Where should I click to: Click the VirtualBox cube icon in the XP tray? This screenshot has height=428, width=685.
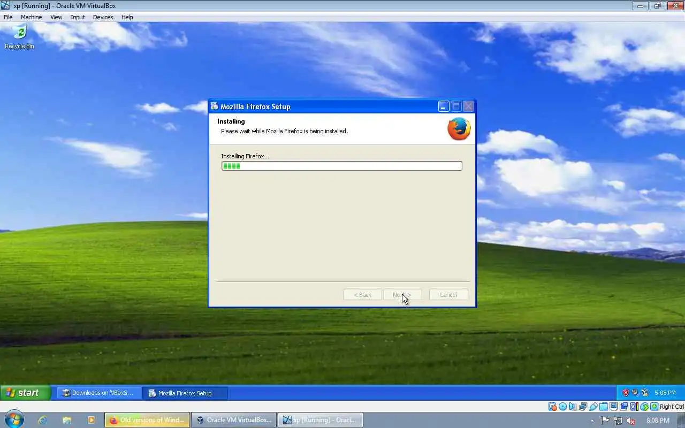(645, 393)
